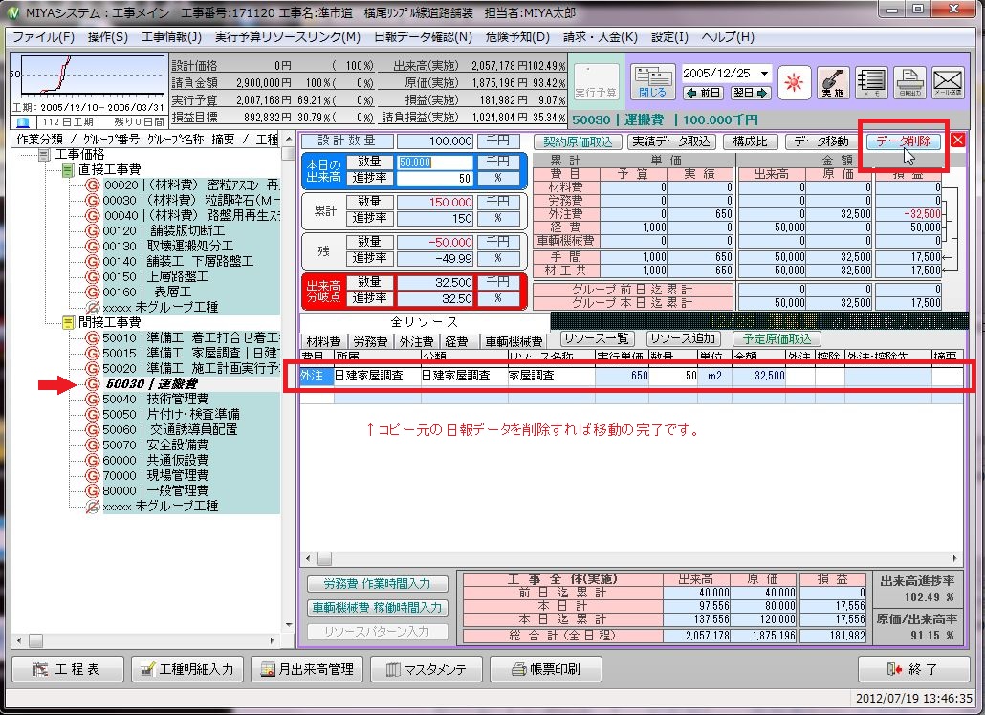
Task: Click the 日報出力 printer icon
Action: [x=909, y=82]
